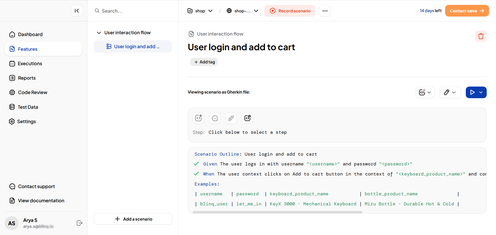Open Executions in the sidebar
The width and height of the screenshot is (496, 235).
(x=30, y=64)
